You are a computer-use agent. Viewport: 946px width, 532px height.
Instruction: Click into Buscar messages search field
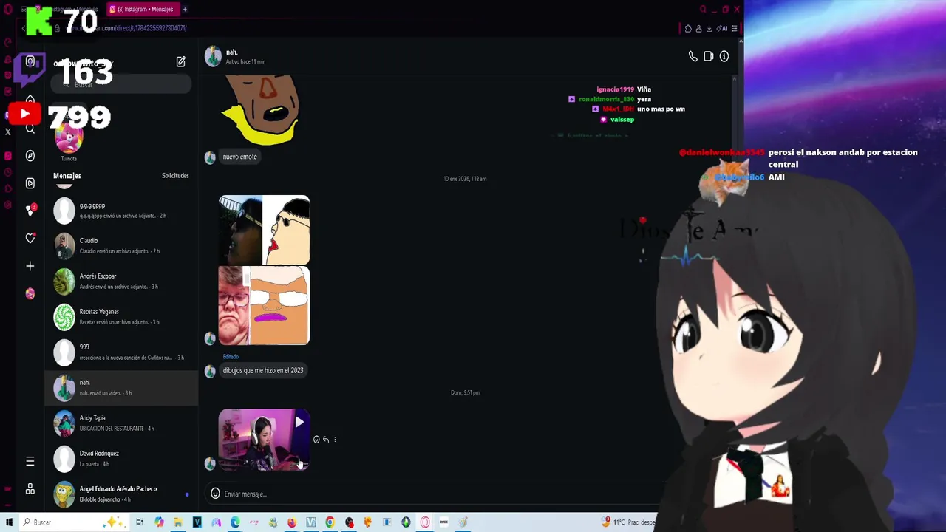[x=122, y=85]
